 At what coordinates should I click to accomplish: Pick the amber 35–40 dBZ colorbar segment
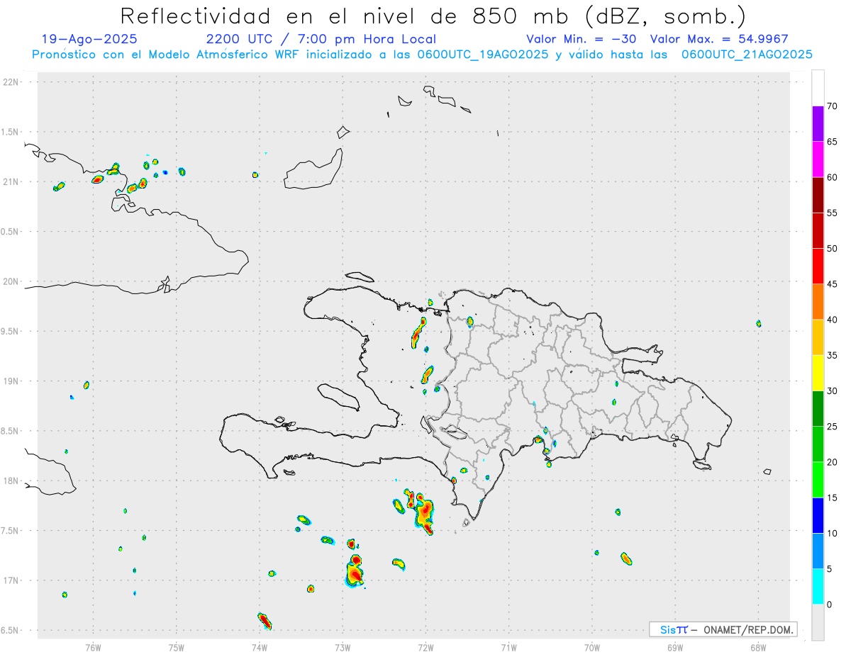818,337
